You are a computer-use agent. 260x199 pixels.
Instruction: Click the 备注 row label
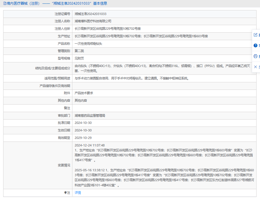(x=67, y=108)
